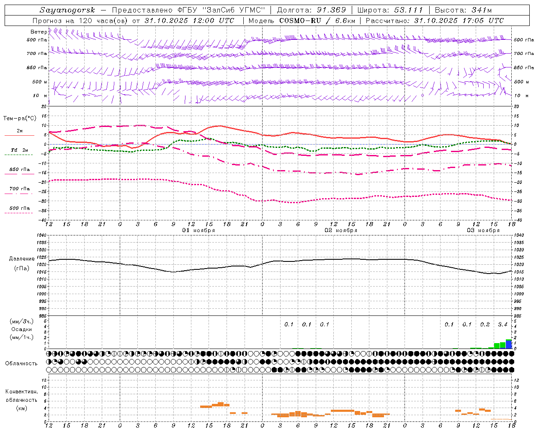Click the 'Высота: 341м' header text
The image size is (536, 429).
(463, 10)
